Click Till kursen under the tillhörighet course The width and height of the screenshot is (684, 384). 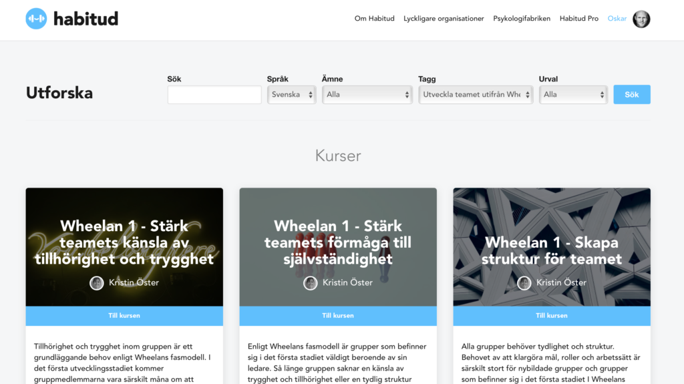click(x=124, y=315)
